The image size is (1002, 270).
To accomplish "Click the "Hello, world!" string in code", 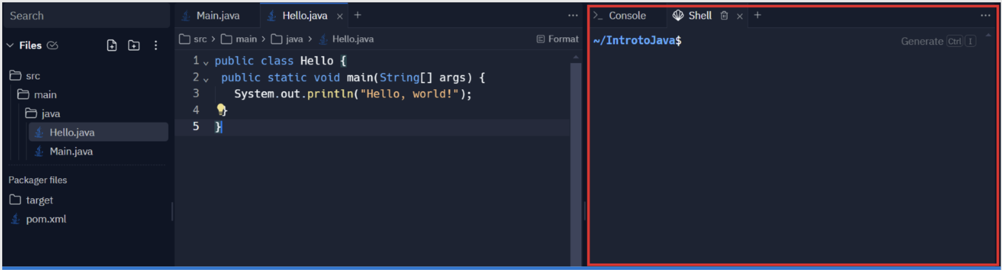I will click(x=409, y=94).
